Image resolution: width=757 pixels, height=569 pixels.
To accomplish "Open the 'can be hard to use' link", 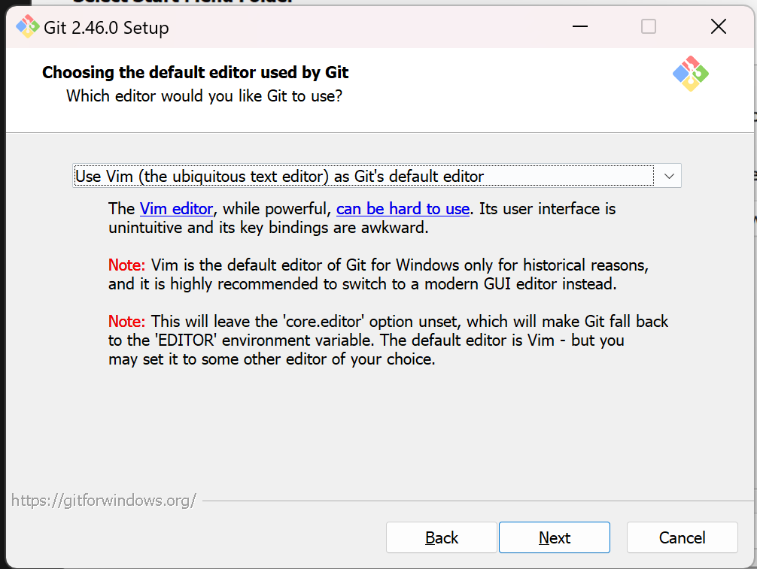I will tap(403, 209).
